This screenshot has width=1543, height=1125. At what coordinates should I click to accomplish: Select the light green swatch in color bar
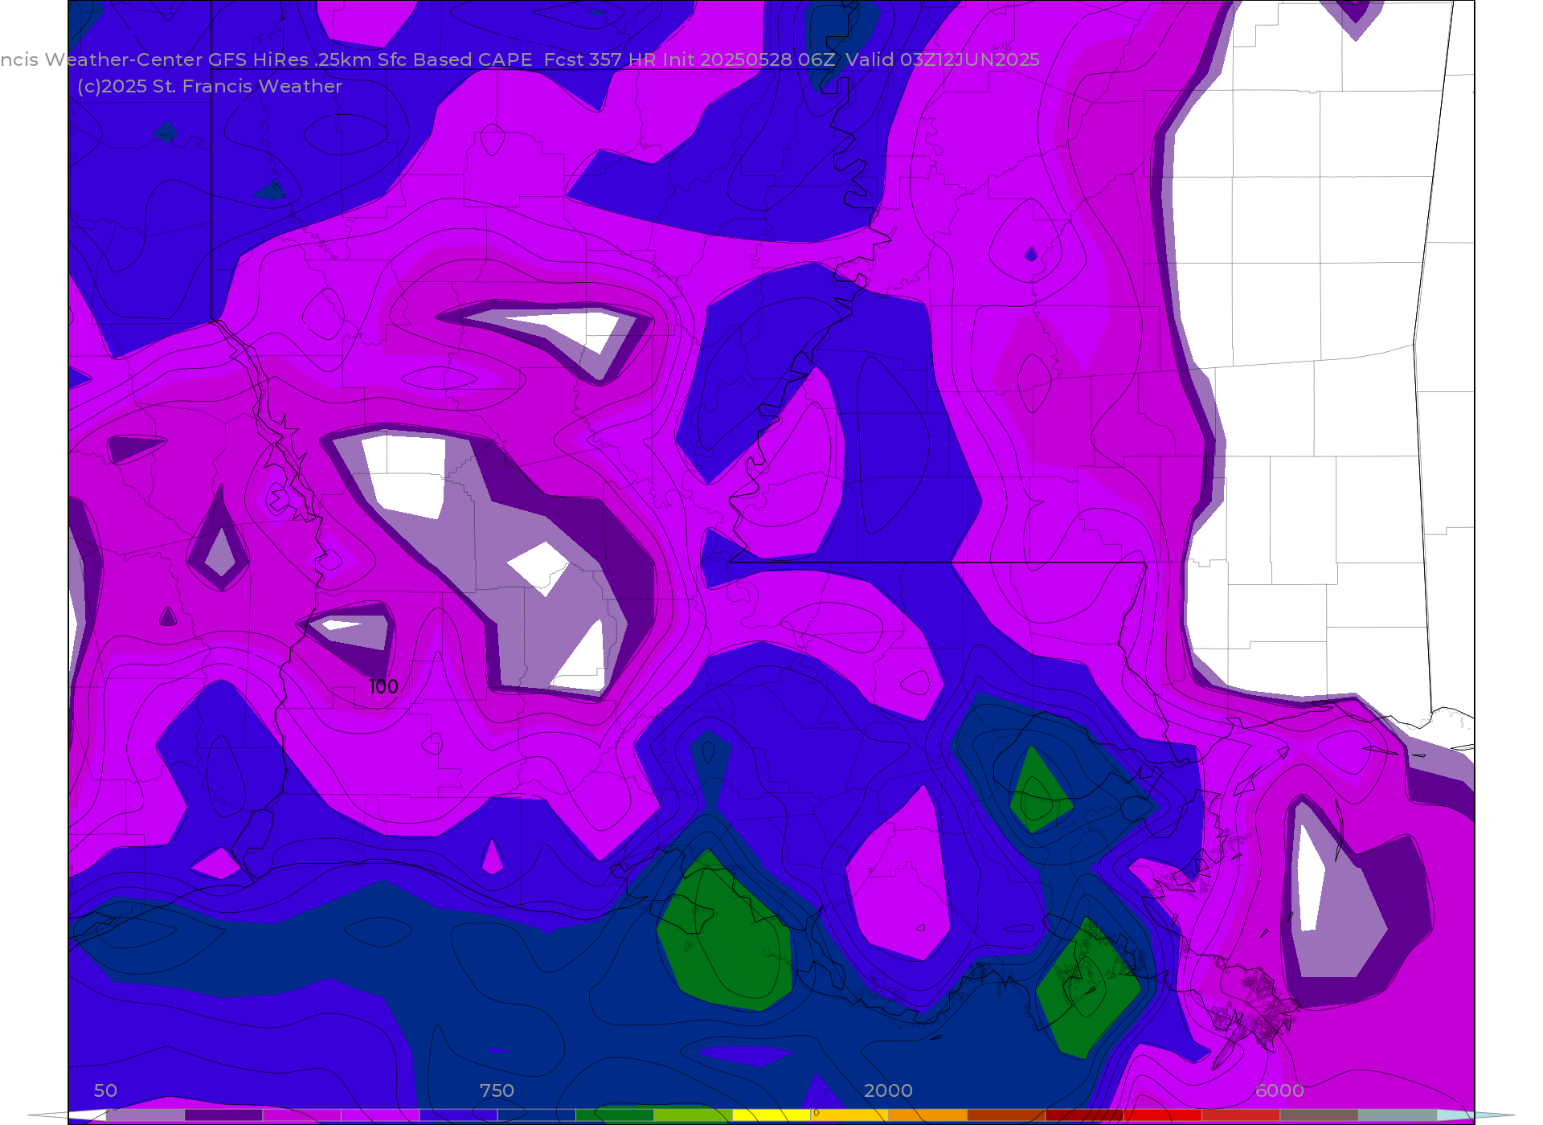[693, 1115]
